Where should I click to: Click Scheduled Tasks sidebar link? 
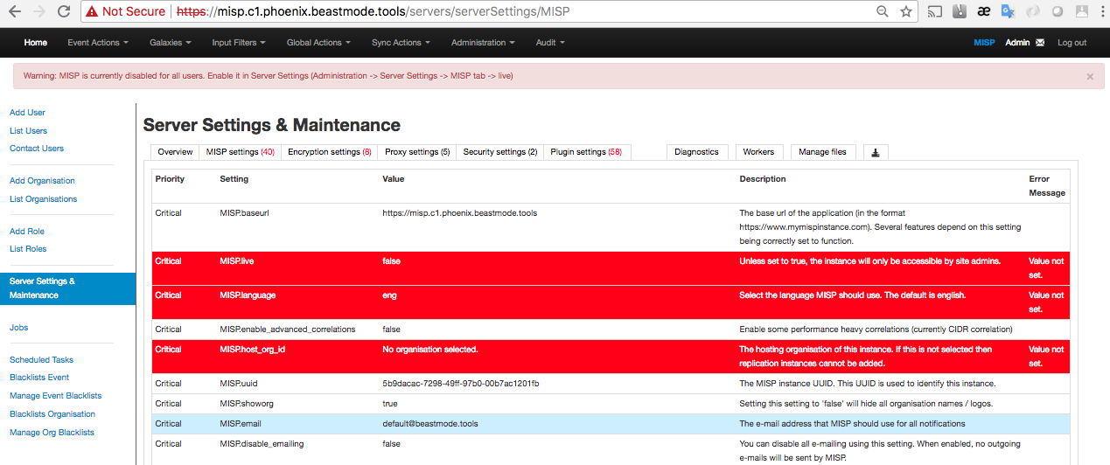tap(41, 360)
